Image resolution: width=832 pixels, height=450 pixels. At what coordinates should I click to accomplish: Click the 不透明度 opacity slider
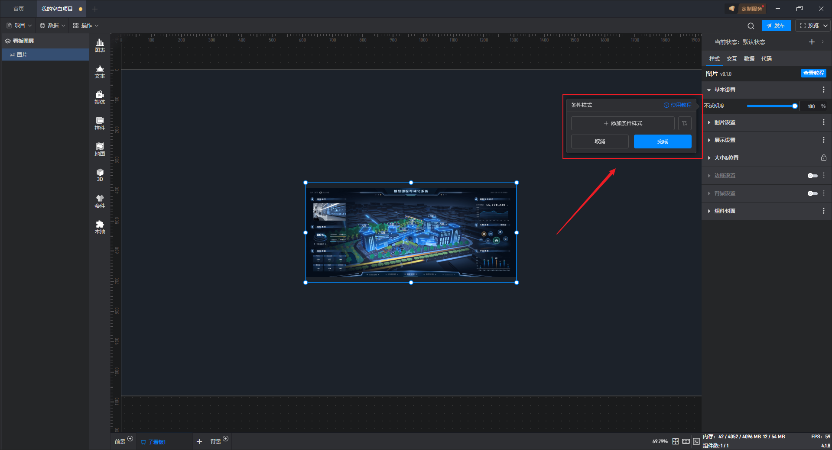click(771, 106)
